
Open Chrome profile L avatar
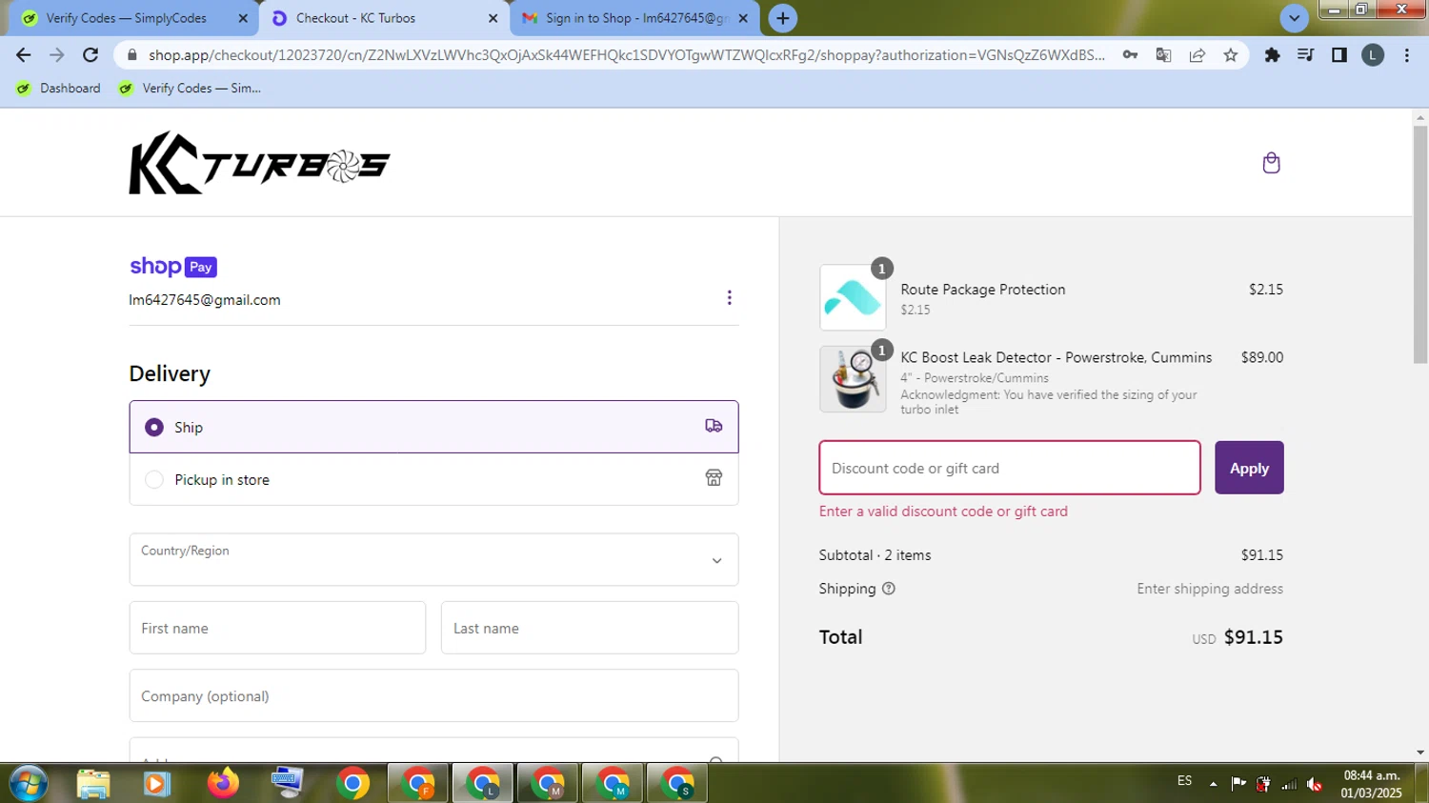pyautogui.click(x=1373, y=55)
